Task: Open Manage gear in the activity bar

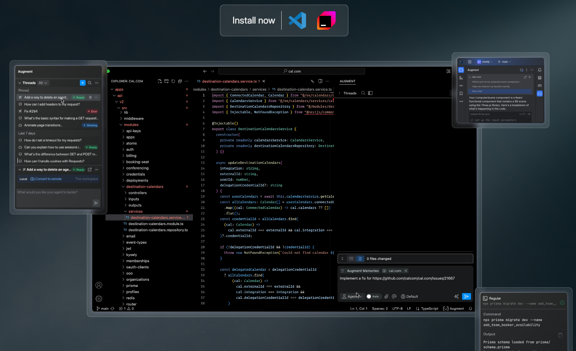Action: coord(99,298)
